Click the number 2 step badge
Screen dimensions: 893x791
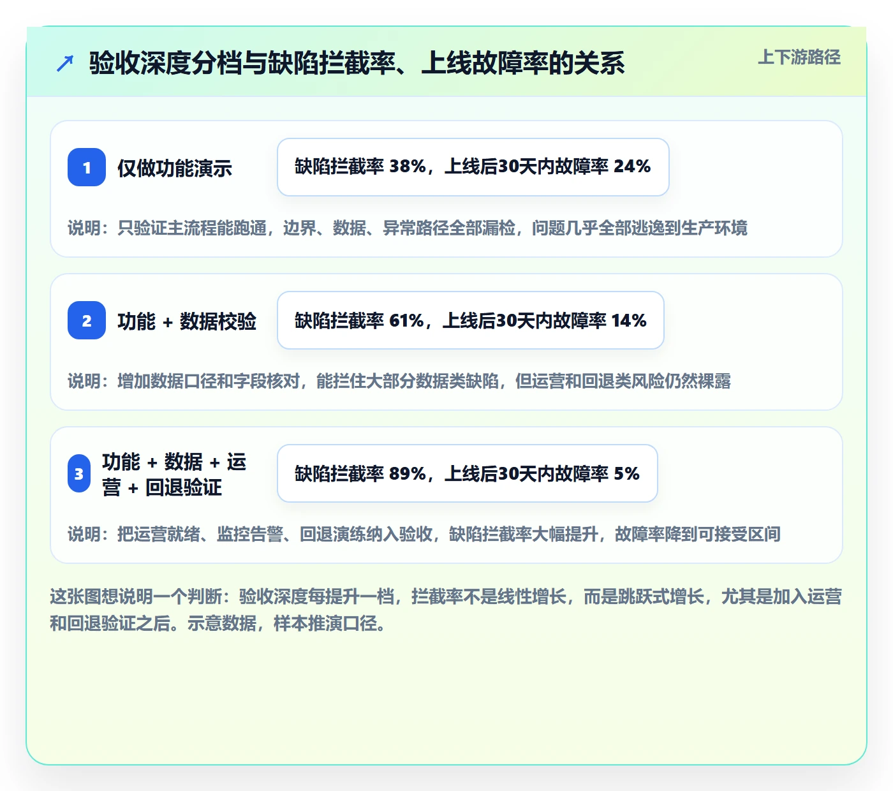point(87,320)
